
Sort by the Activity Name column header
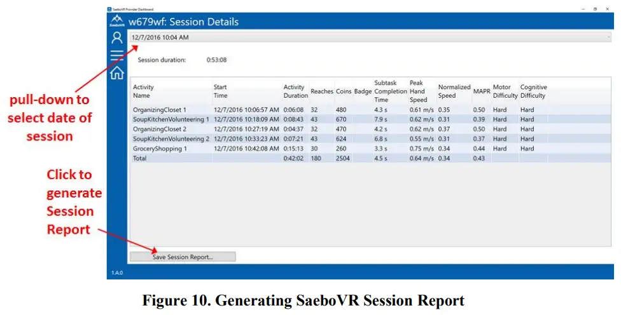point(143,91)
